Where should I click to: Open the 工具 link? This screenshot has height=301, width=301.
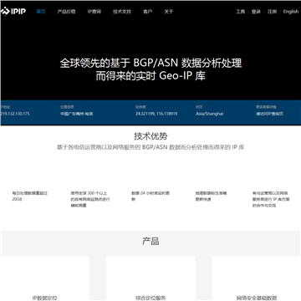click(x=241, y=12)
